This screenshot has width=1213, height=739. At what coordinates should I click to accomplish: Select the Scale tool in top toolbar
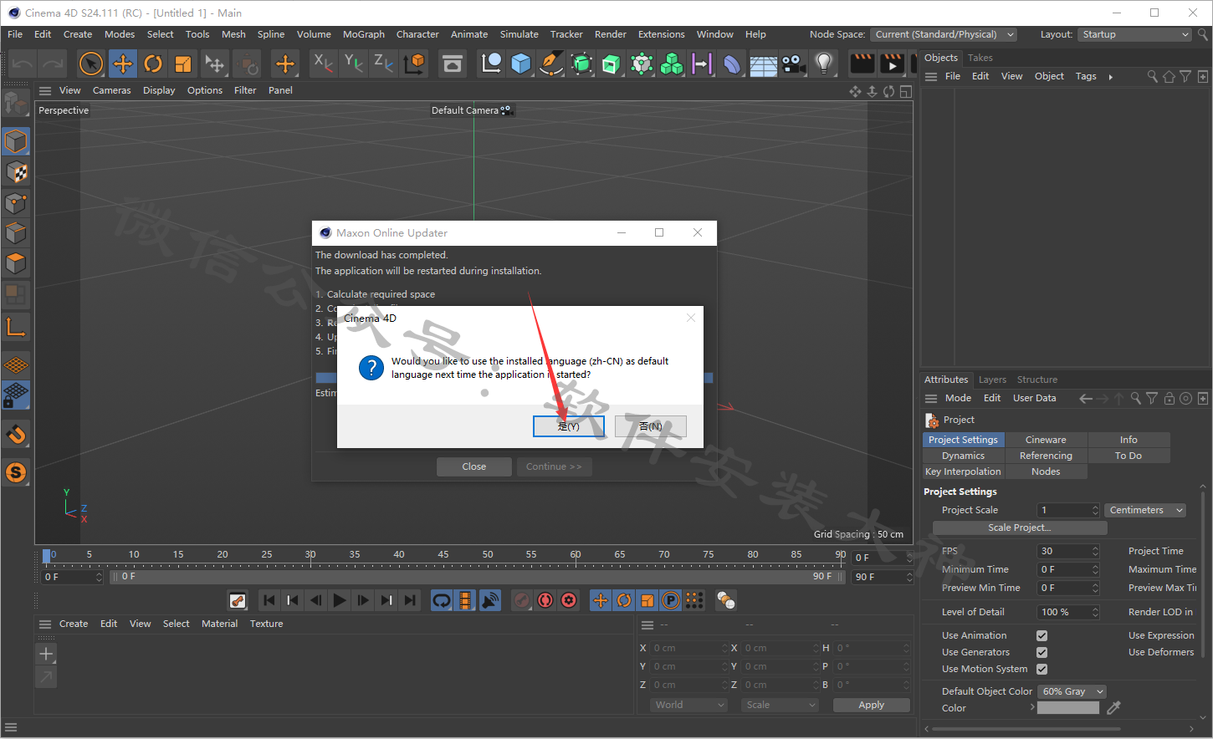point(183,63)
